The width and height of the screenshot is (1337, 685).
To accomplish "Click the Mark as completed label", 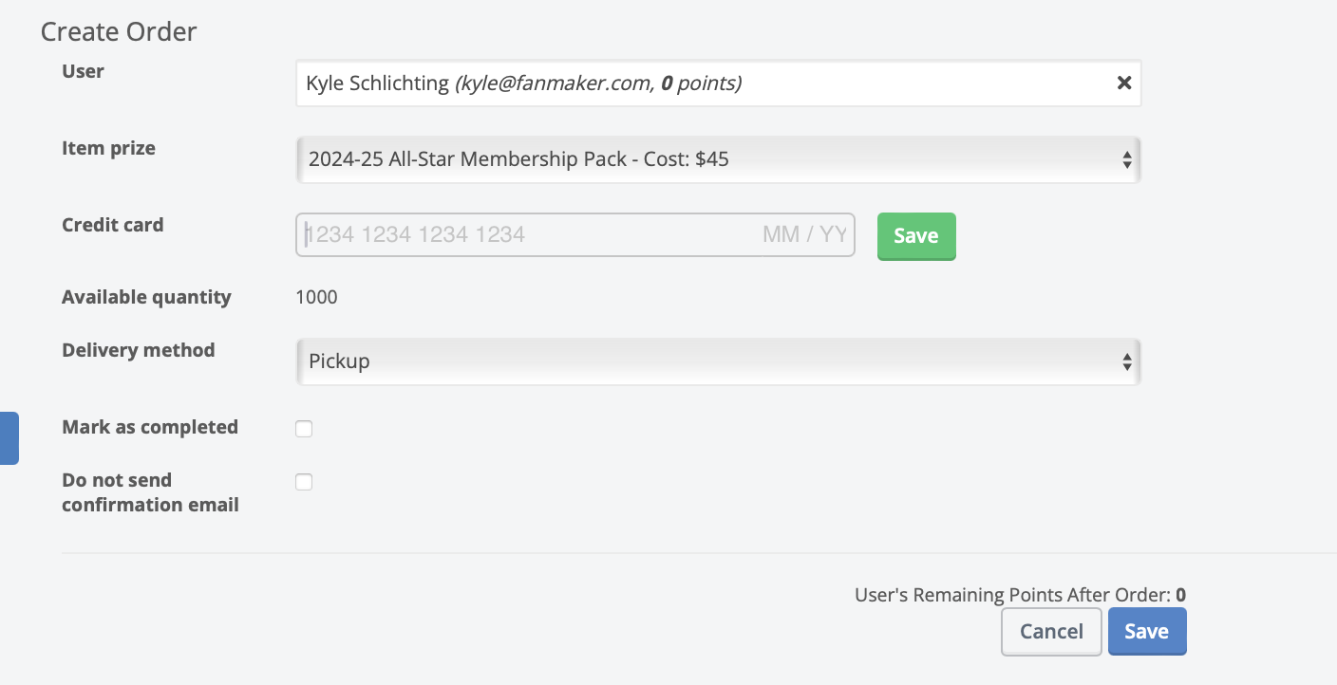I will tap(150, 427).
